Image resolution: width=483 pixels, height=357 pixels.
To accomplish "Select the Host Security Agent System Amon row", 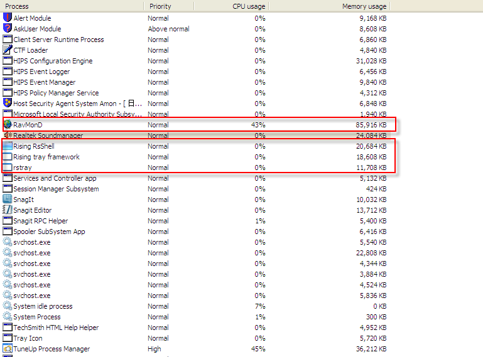I will 195,104.
